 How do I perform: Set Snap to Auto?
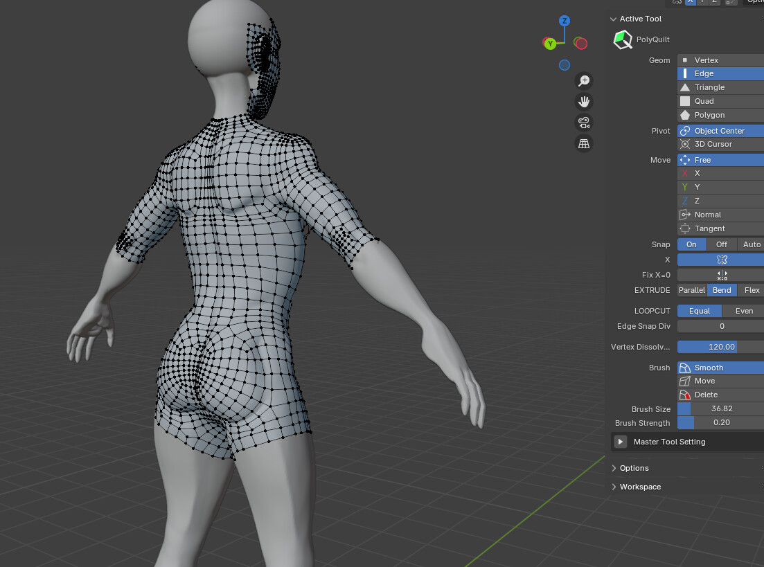tap(751, 244)
